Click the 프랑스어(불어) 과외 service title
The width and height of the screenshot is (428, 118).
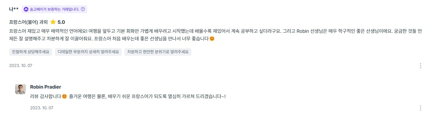coord(28,22)
